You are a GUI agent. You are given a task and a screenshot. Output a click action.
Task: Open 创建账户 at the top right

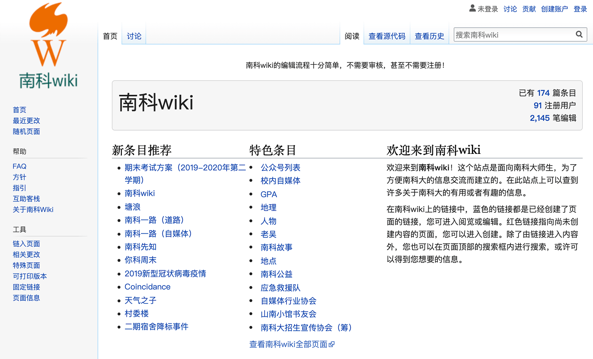click(554, 9)
